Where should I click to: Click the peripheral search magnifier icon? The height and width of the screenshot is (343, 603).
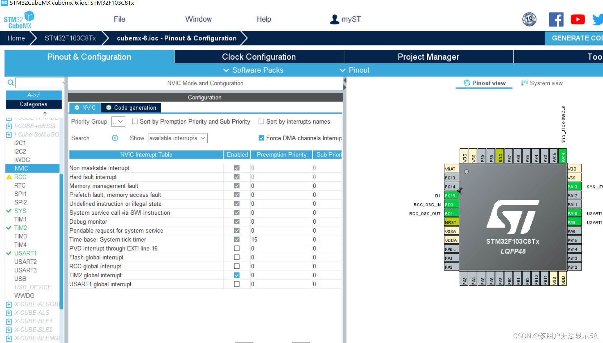pyautogui.click(x=11, y=83)
